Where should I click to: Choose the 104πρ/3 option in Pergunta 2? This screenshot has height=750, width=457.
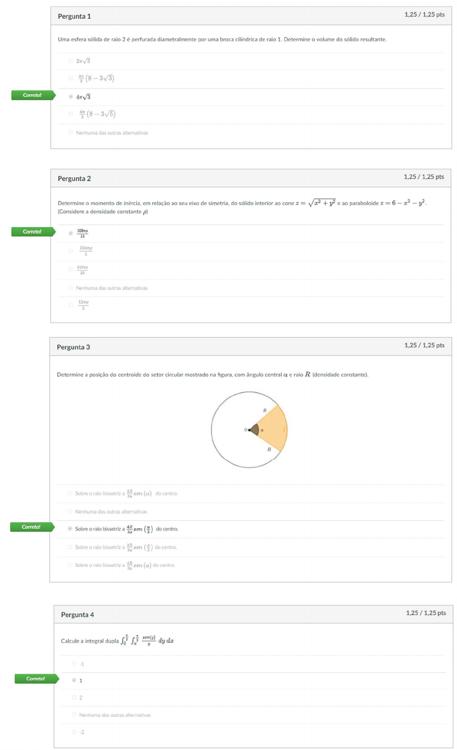click(x=71, y=251)
